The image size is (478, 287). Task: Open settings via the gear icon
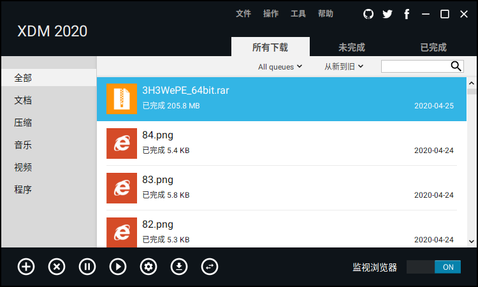tap(148, 267)
